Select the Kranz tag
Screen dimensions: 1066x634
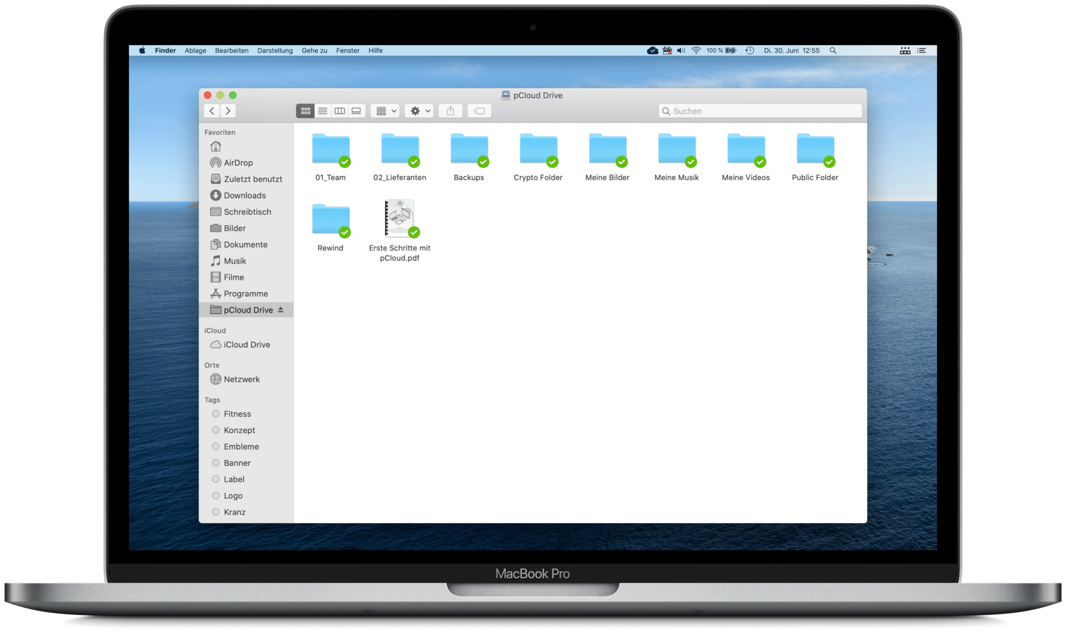[246, 512]
